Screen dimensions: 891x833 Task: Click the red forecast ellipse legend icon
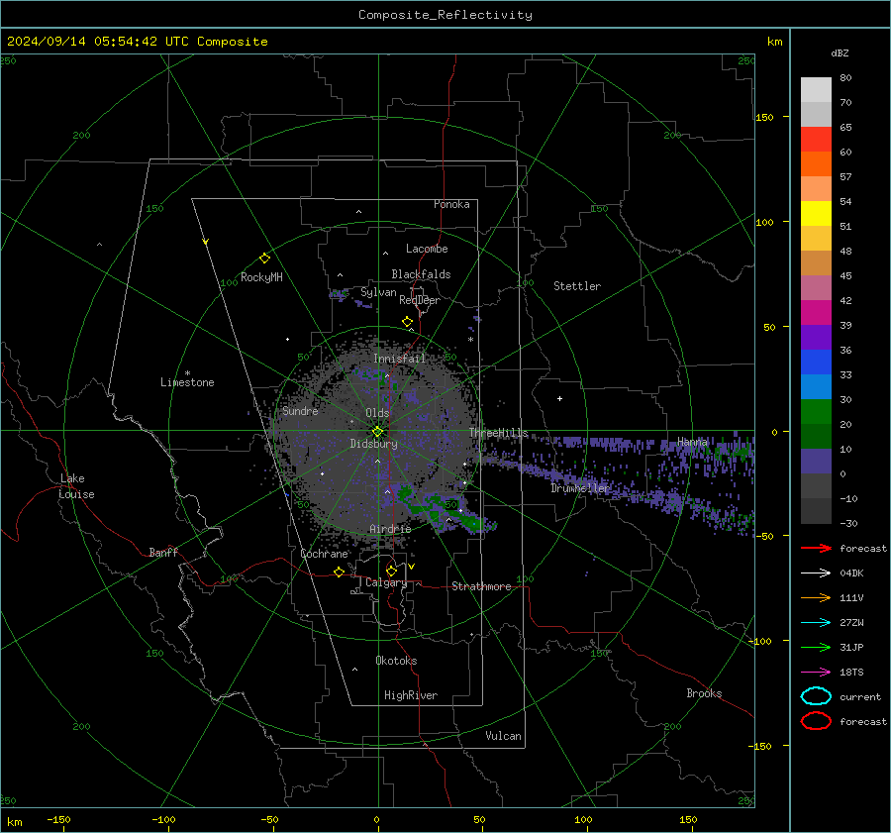point(816,721)
